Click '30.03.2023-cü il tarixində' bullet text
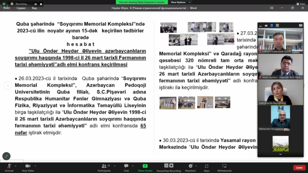The image size is (308, 173). (x=191, y=140)
